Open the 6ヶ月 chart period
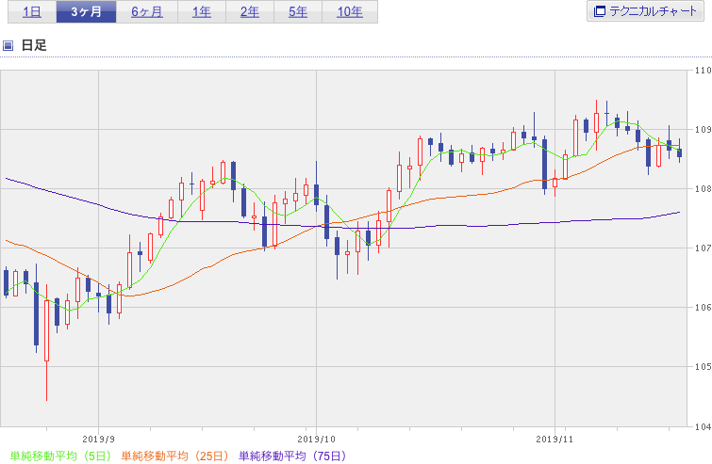712x464 pixels. click(x=147, y=12)
